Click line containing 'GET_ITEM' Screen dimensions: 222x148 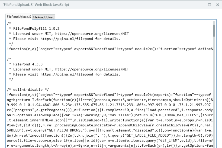[110, 140]
